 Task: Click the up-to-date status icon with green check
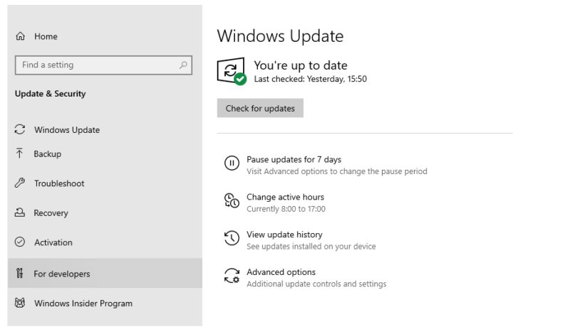[x=232, y=71]
